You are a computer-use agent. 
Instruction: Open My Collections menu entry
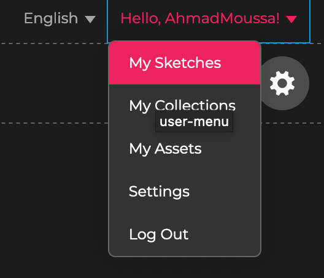(185, 106)
